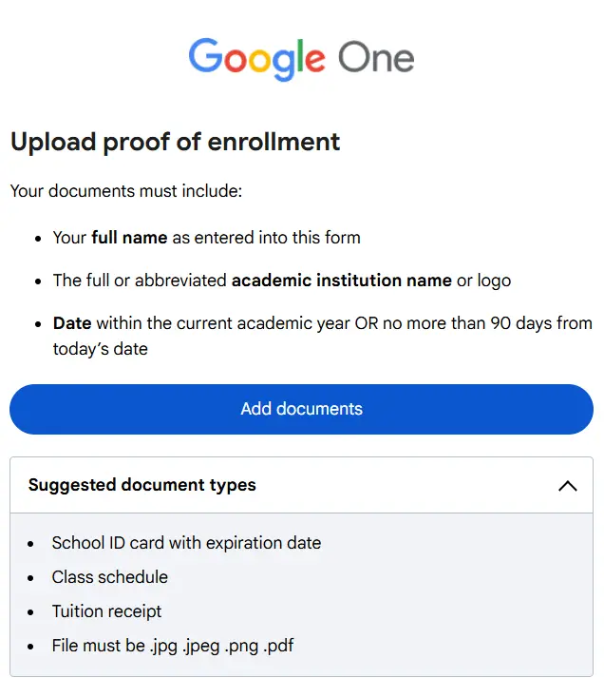Click the 'academic institution name' bold text
The width and height of the screenshot is (604, 678).
pyautogui.click(x=342, y=281)
